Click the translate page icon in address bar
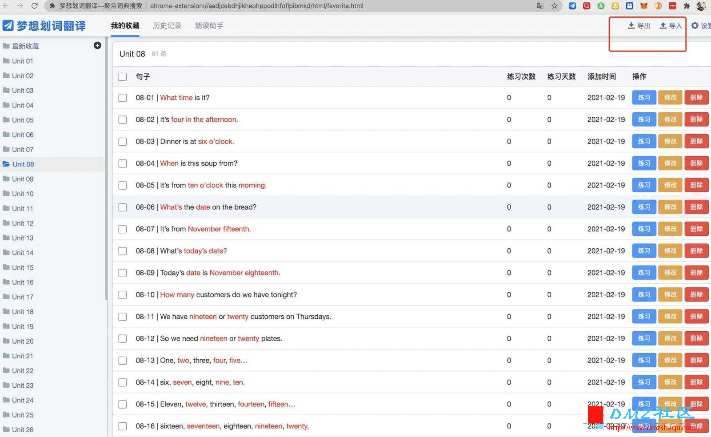Screen dimensions: 711x437 click(540, 6)
